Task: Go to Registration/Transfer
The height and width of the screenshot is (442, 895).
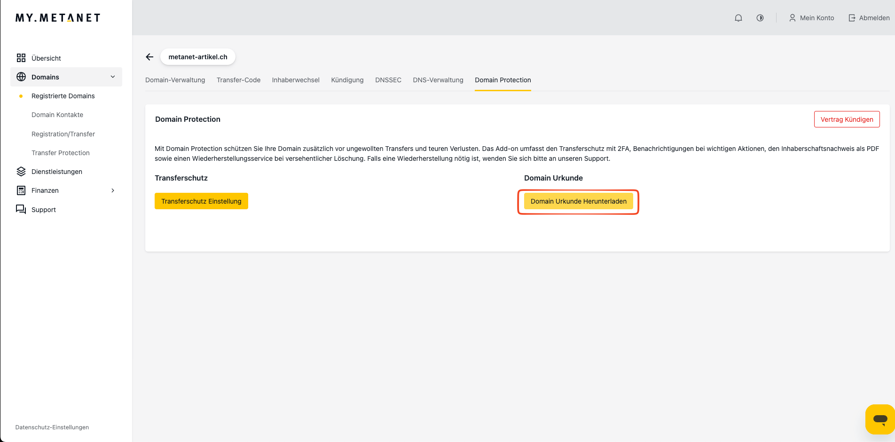Action: click(x=63, y=134)
